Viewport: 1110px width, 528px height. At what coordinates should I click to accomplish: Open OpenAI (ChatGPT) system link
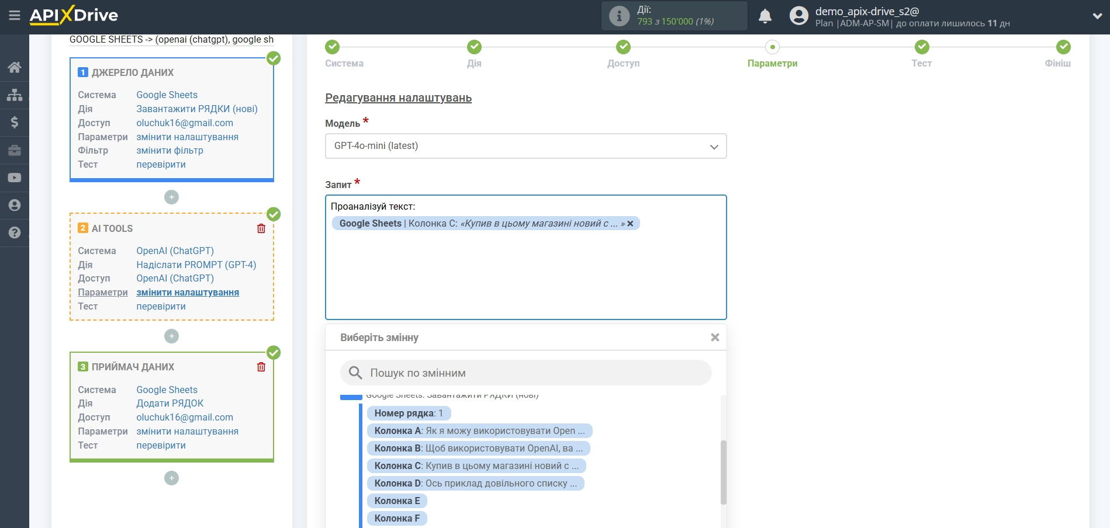click(175, 251)
